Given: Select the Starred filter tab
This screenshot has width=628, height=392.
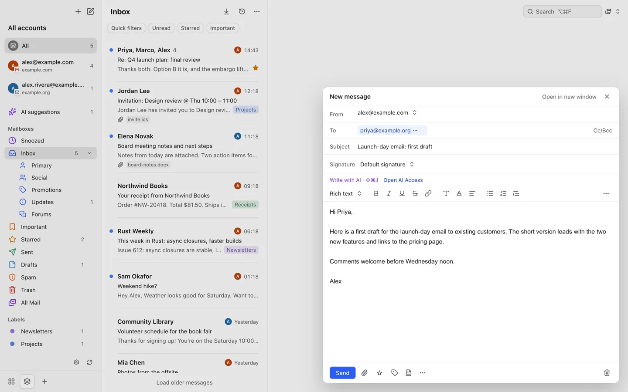Looking at the screenshot, I should tap(190, 28).
